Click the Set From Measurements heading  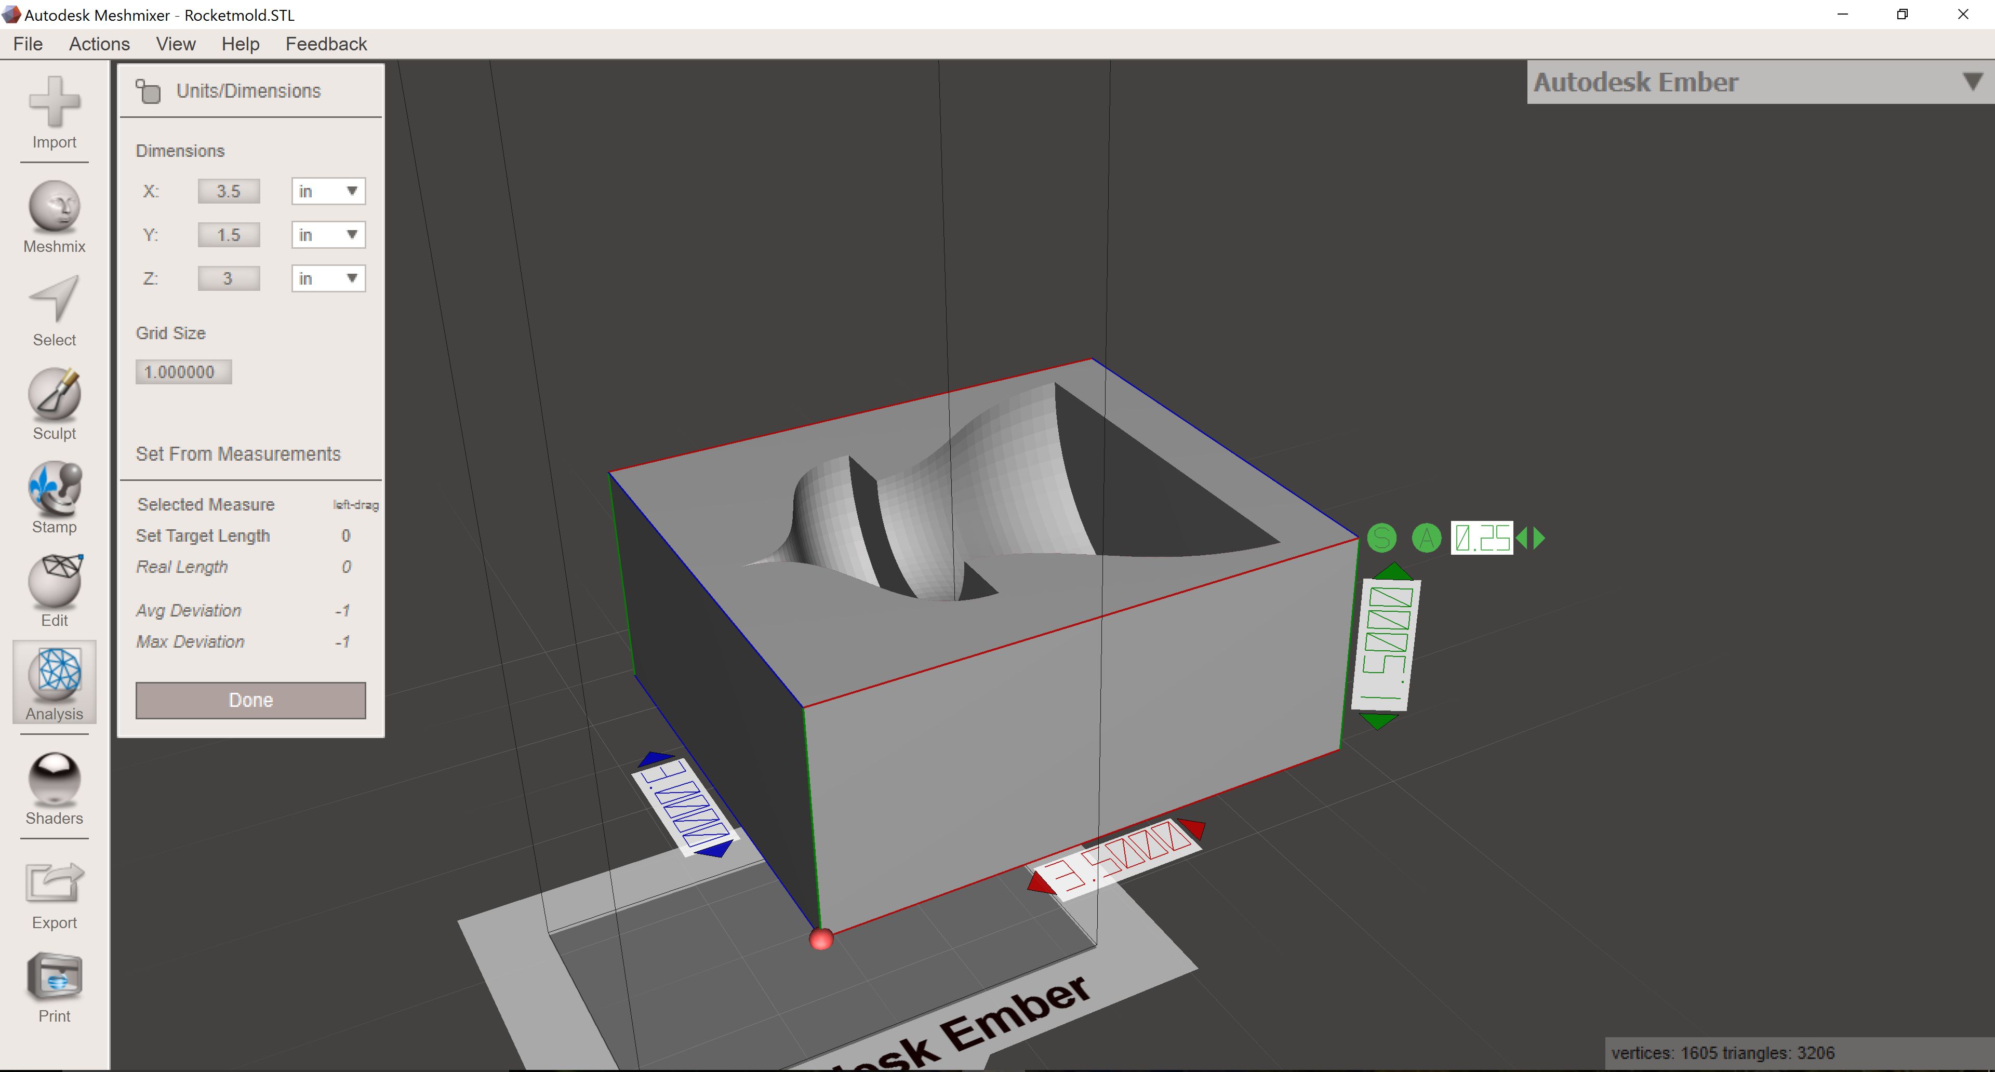tap(238, 453)
